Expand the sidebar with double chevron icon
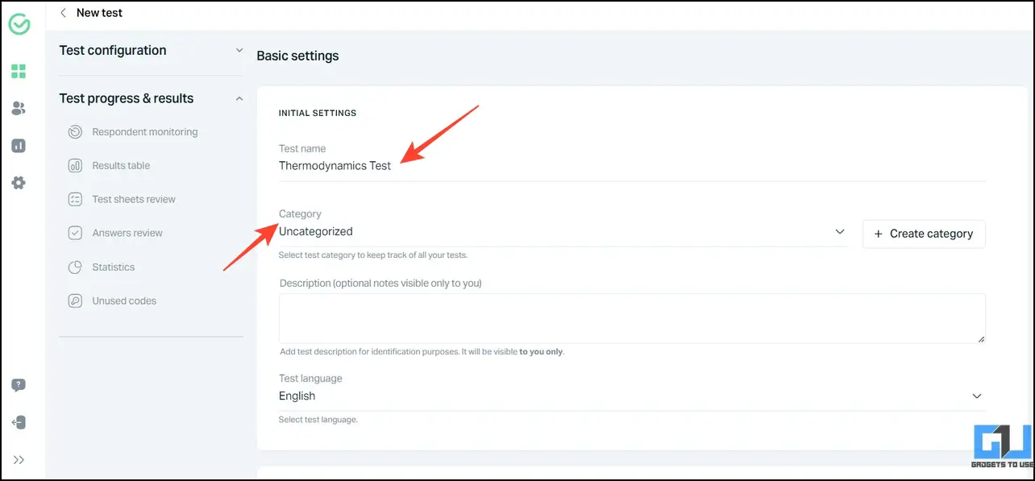Viewport: 1035px width, 481px height. pos(19,459)
